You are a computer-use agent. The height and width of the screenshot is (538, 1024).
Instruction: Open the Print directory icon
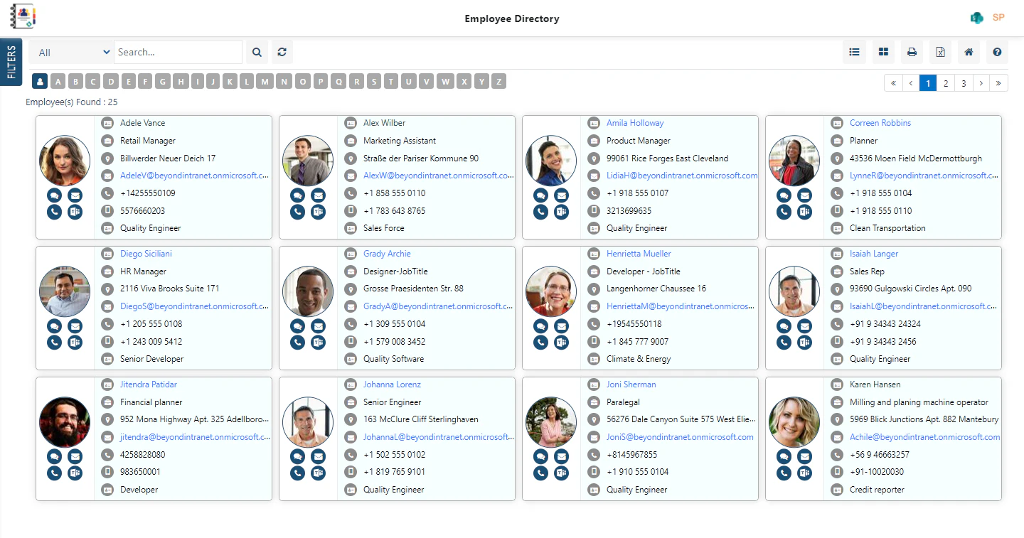pos(911,52)
